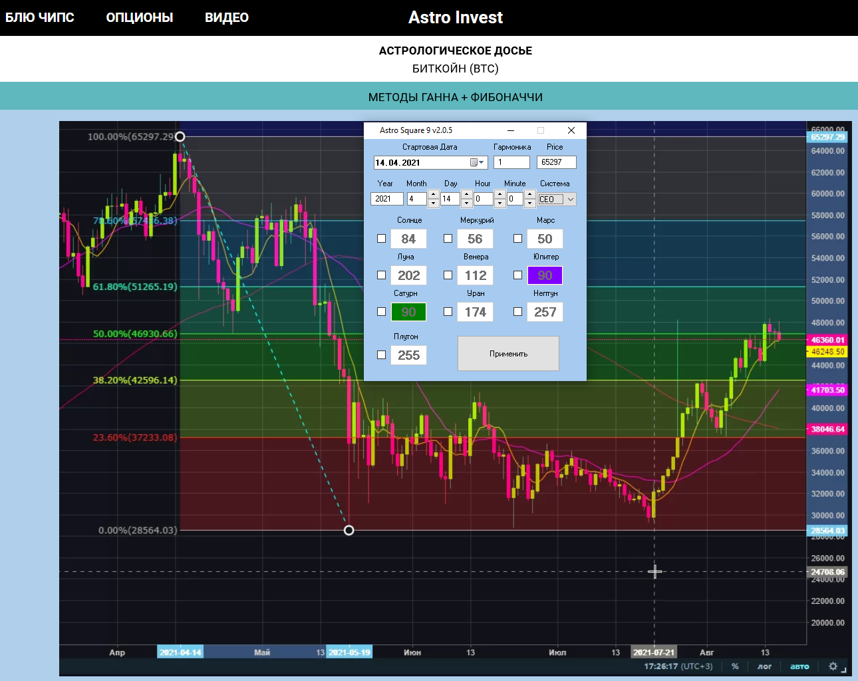Click the Price input field
This screenshot has height=681, width=858.
[556, 162]
